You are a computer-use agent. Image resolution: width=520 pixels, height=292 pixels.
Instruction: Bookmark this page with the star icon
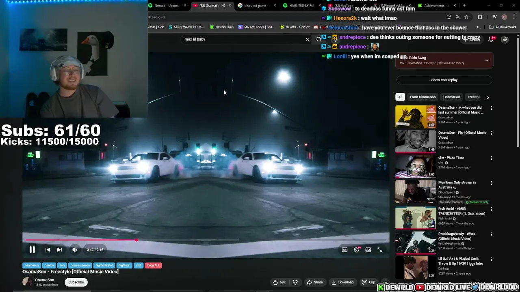click(x=466, y=17)
